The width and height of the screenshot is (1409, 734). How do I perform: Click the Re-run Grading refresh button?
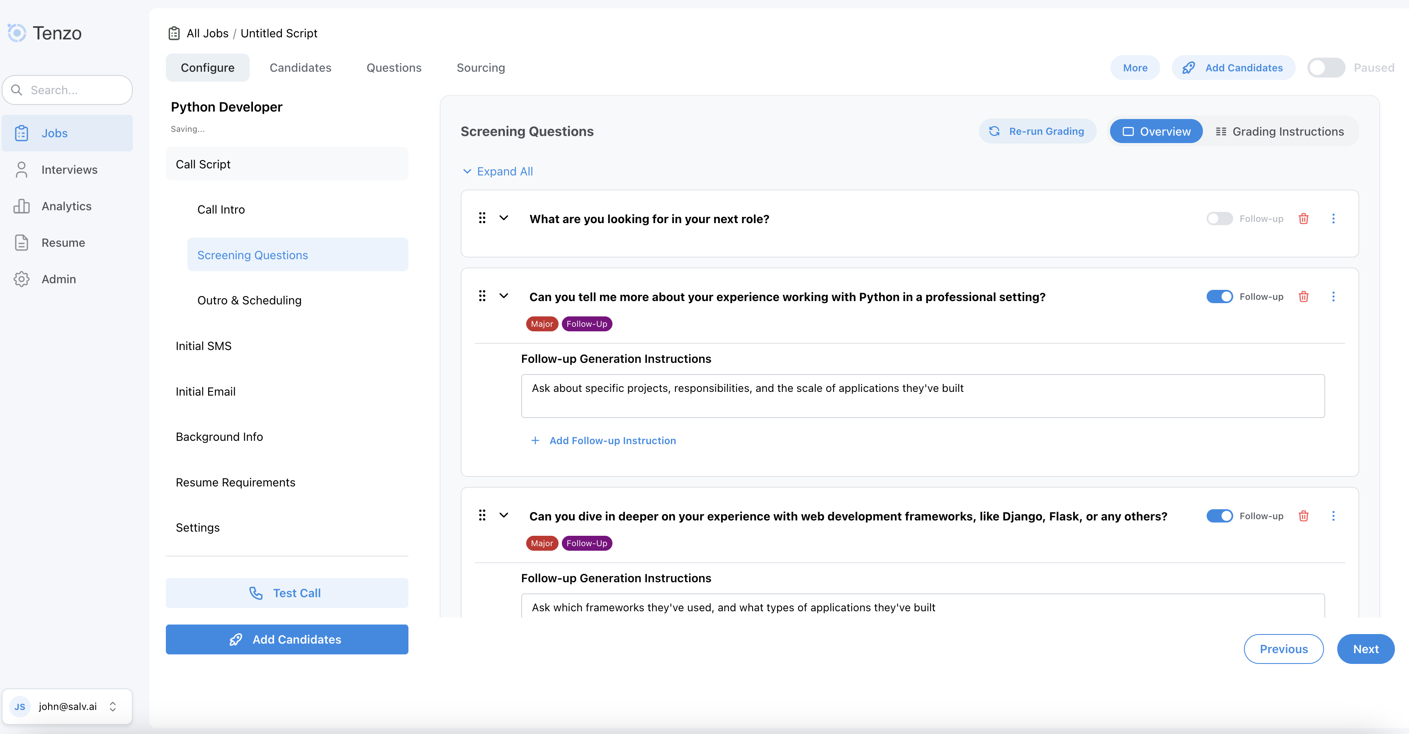coord(1037,131)
